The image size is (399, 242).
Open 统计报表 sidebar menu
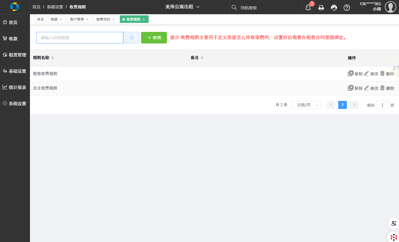tap(15, 87)
